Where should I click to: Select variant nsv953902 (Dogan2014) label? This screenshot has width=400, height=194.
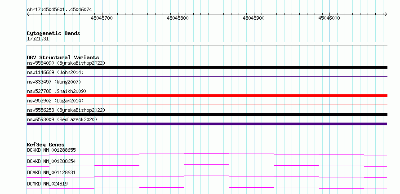[x=55, y=101]
